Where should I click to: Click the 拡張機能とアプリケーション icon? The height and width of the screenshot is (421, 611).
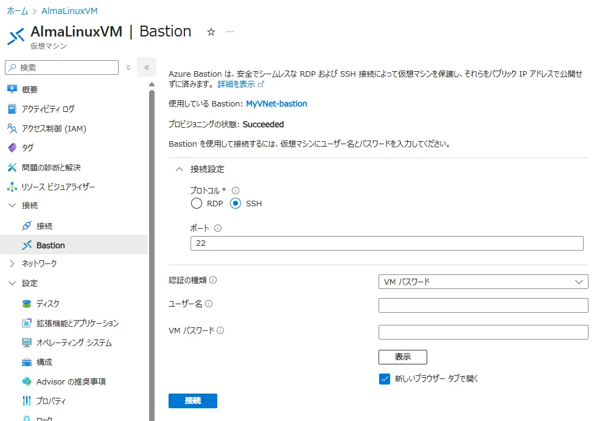27,323
